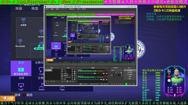The width and height of the screenshot is (188, 105).
Task: Click the green stream status indicator
Action: (x=126, y=84)
